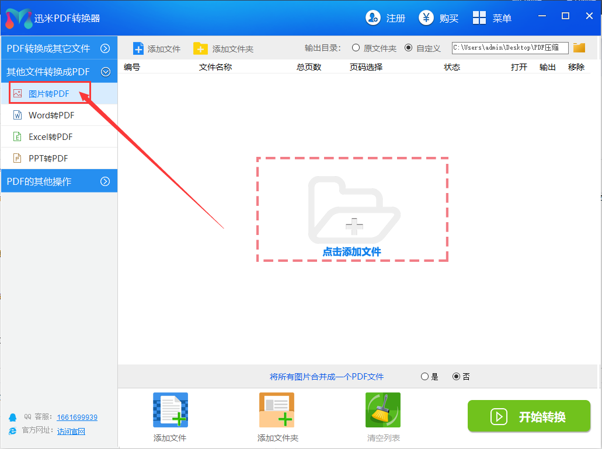Click the register user icon
The width and height of the screenshot is (602, 449).
point(373,18)
